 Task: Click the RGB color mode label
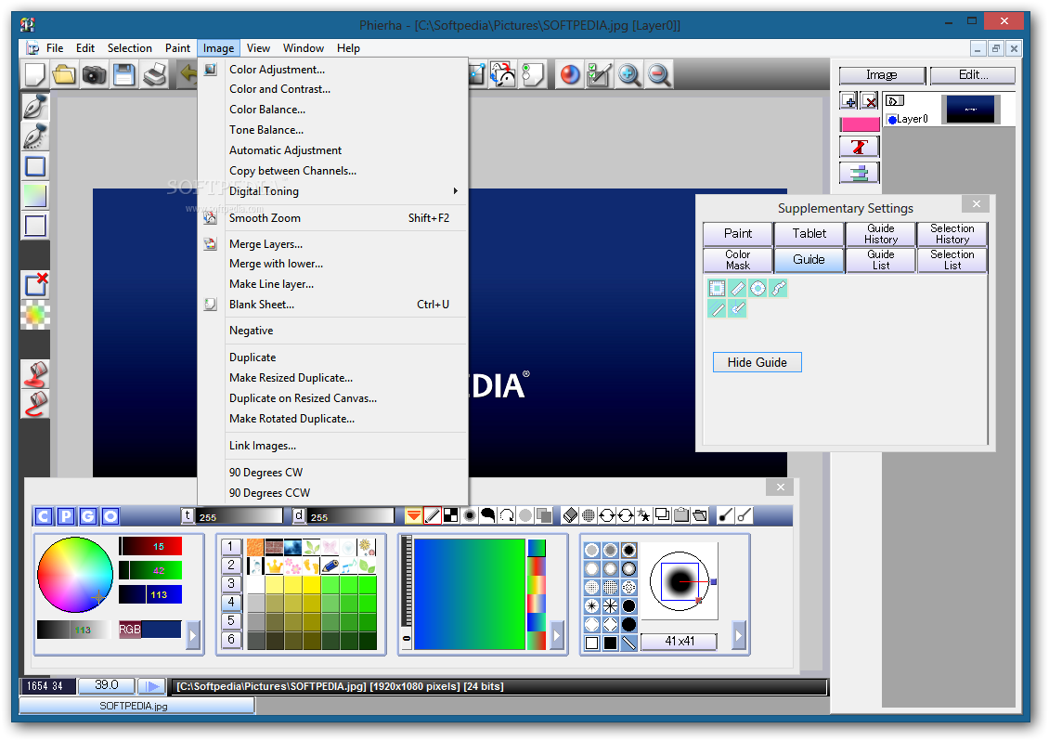[130, 630]
